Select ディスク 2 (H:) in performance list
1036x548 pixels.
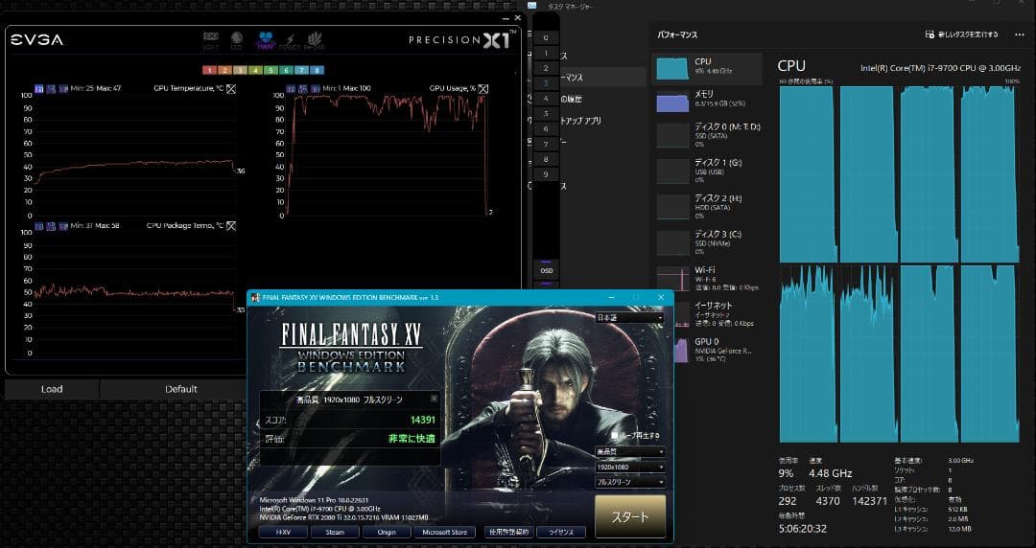(707, 206)
